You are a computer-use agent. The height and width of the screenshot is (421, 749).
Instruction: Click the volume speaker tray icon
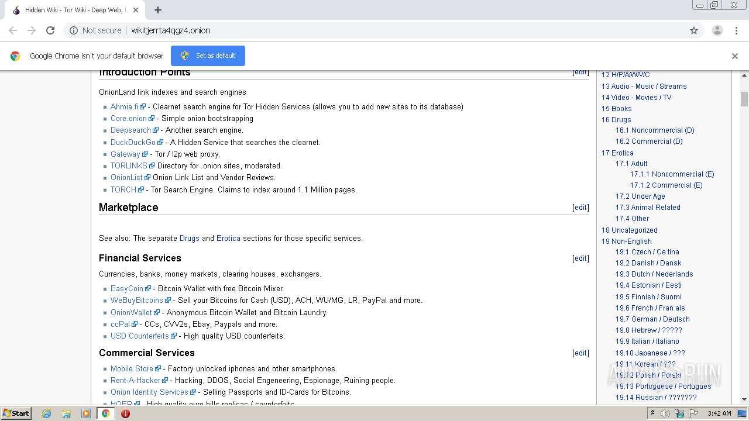pos(665,413)
